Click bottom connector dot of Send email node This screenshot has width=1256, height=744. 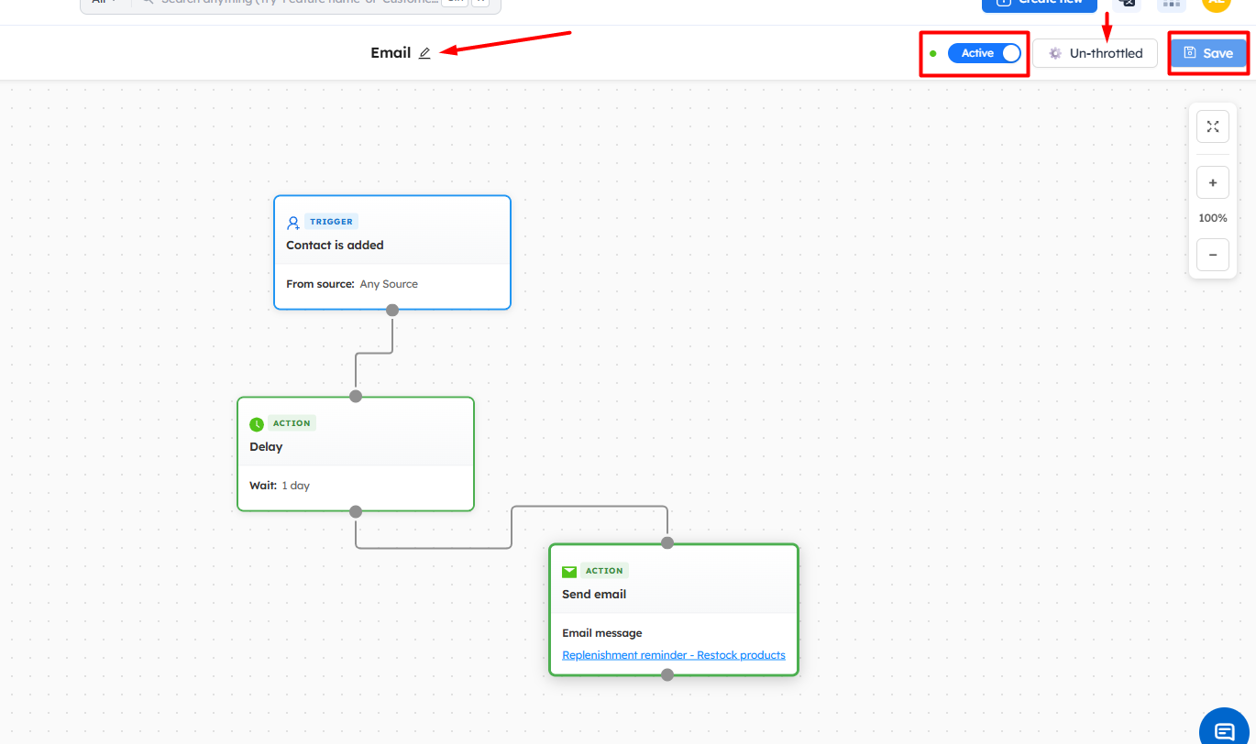pyautogui.click(x=667, y=675)
